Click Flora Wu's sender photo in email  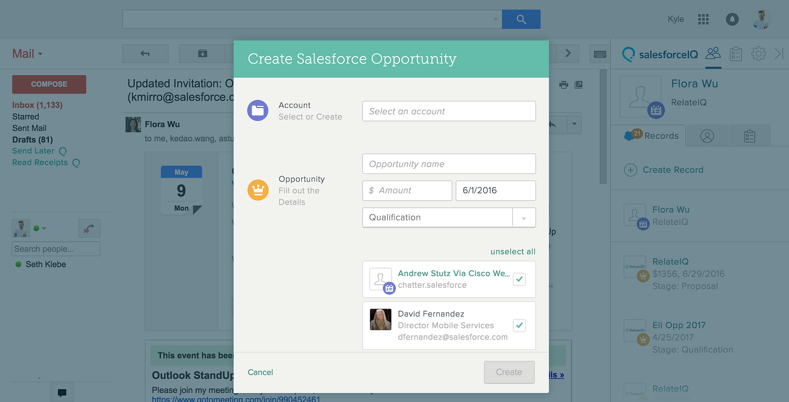133,124
